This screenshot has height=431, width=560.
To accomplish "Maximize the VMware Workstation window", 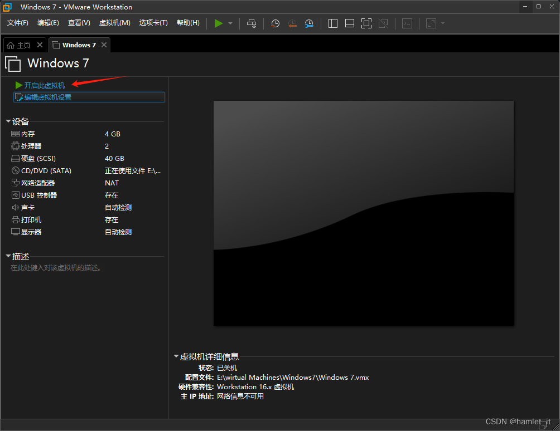I will pos(538,7).
